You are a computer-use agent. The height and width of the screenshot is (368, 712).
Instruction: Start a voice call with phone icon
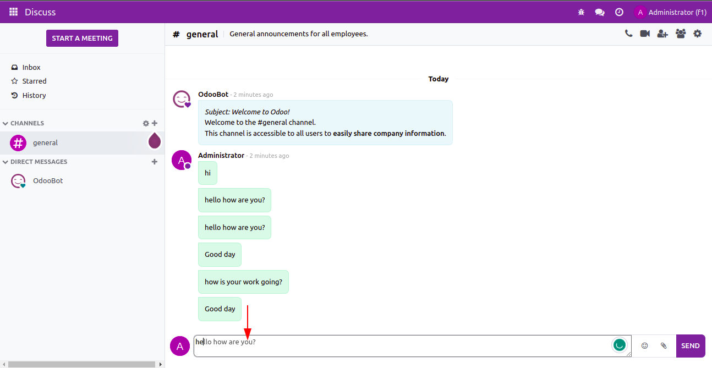628,34
